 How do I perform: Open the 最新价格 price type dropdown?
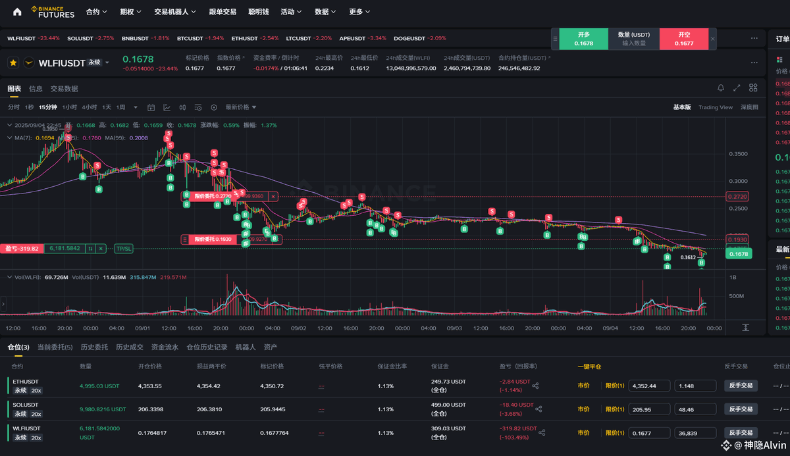tap(241, 107)
